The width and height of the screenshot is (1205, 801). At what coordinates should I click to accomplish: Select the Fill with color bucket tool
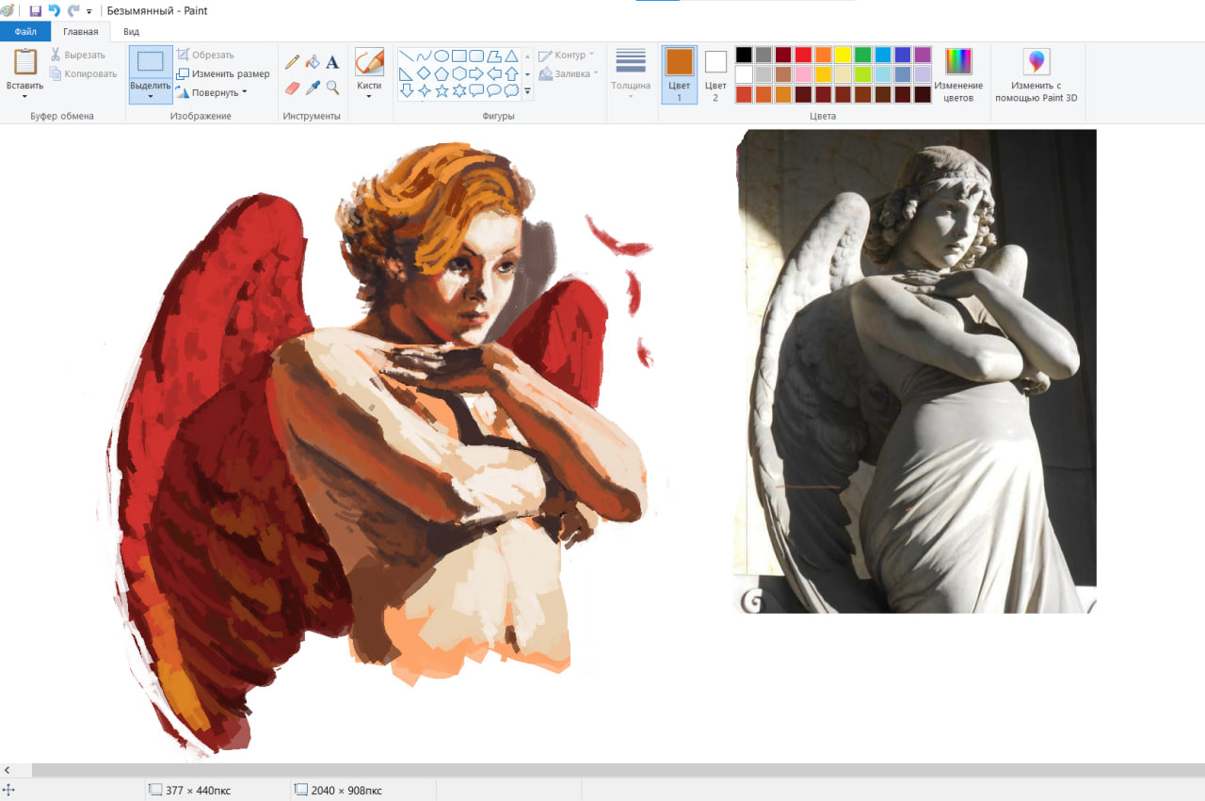point(313,62)
